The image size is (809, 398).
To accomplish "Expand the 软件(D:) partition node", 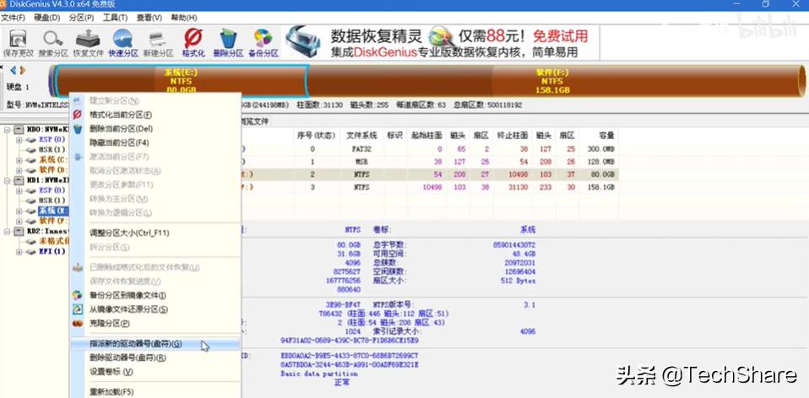I will 19,170.
